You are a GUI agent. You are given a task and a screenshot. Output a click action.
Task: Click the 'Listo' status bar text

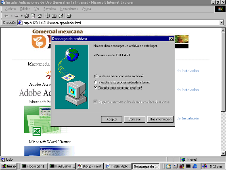point(9,159)
